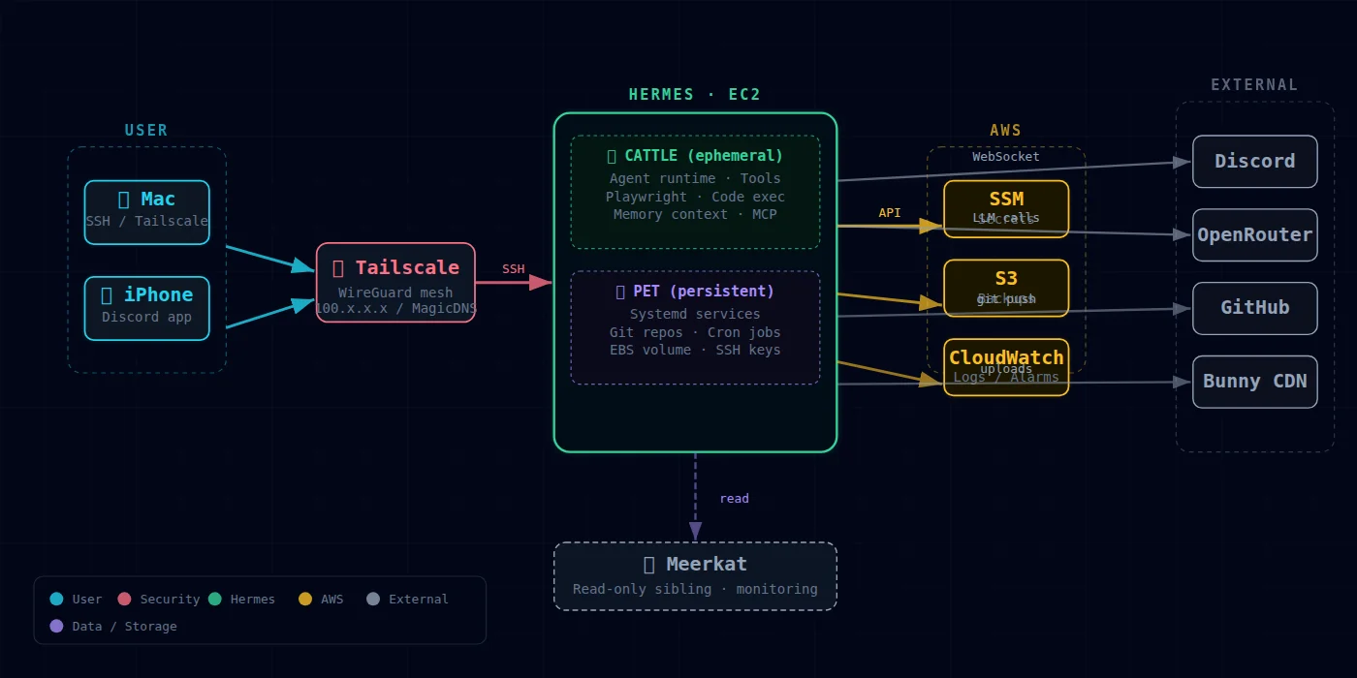This screenshot has width=1357, height=678.
Task: Select the Tailscale mesh icon
Action: pos(338,267)
